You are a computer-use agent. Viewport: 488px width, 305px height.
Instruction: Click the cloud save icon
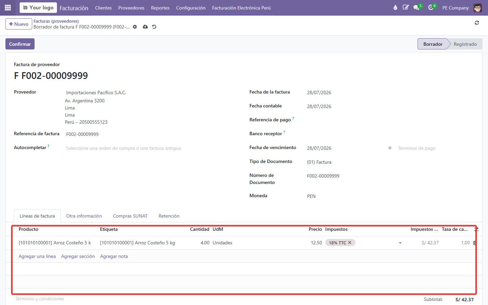(145, 27)
